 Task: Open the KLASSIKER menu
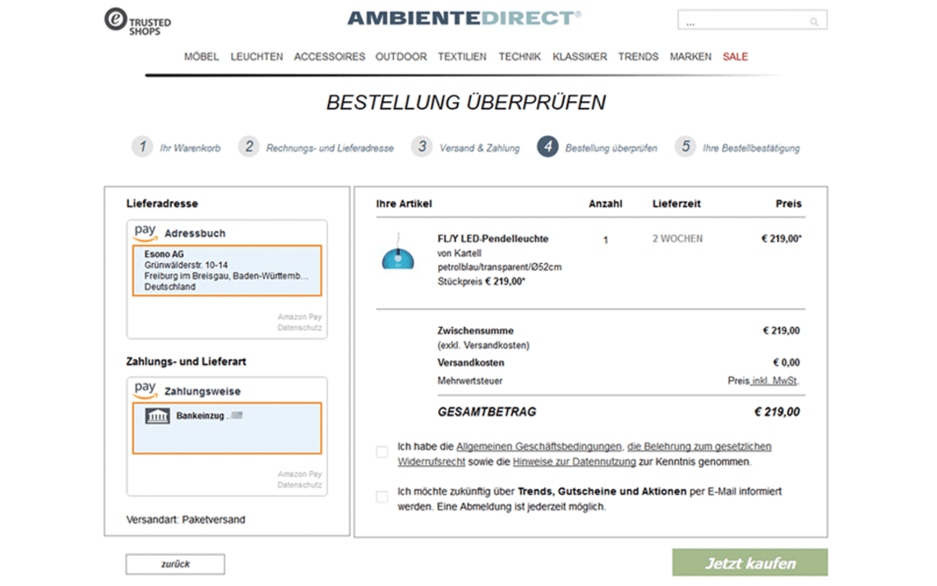[579, 57]
